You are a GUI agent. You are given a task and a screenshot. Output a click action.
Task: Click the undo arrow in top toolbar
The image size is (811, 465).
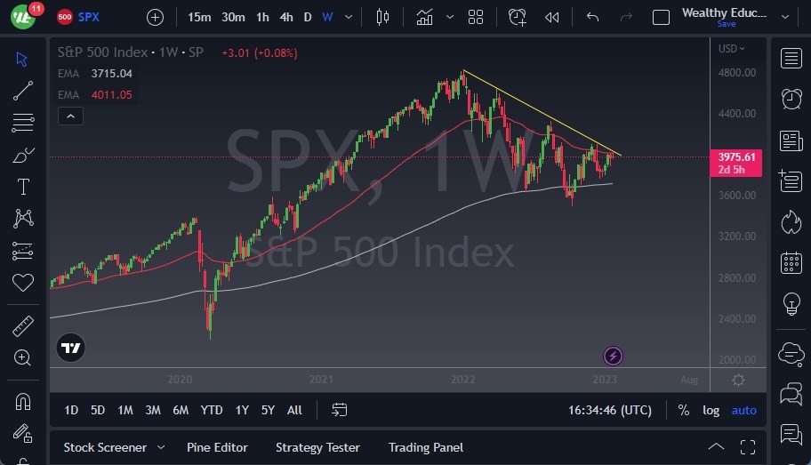point(593,17)
